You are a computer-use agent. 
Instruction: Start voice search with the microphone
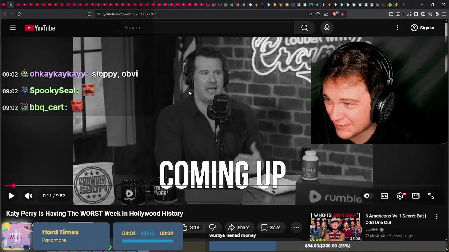tap(327, 28)
